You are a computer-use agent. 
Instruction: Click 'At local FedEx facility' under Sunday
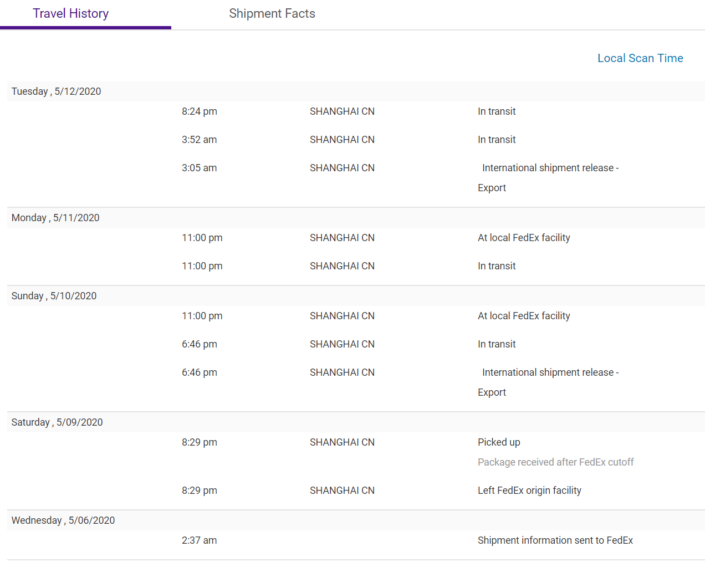tap(524, 316)
